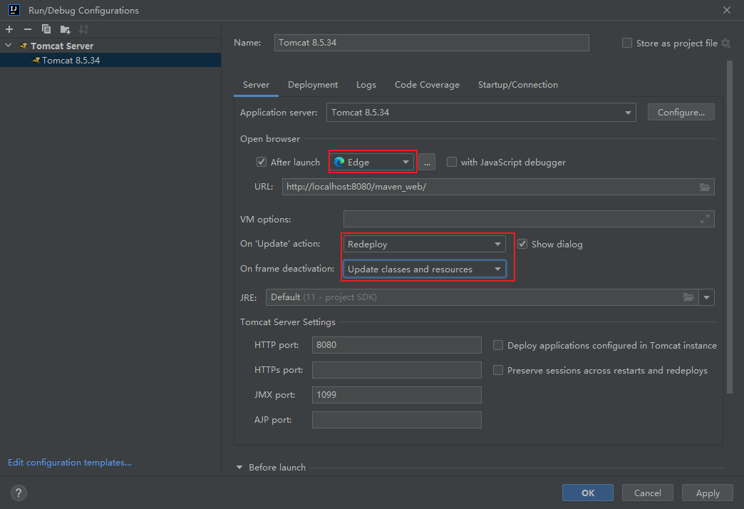This screenshot has width=744, height=509.
Task: Close the Run/Debug Configurations dialog
Action: point(726,10)
